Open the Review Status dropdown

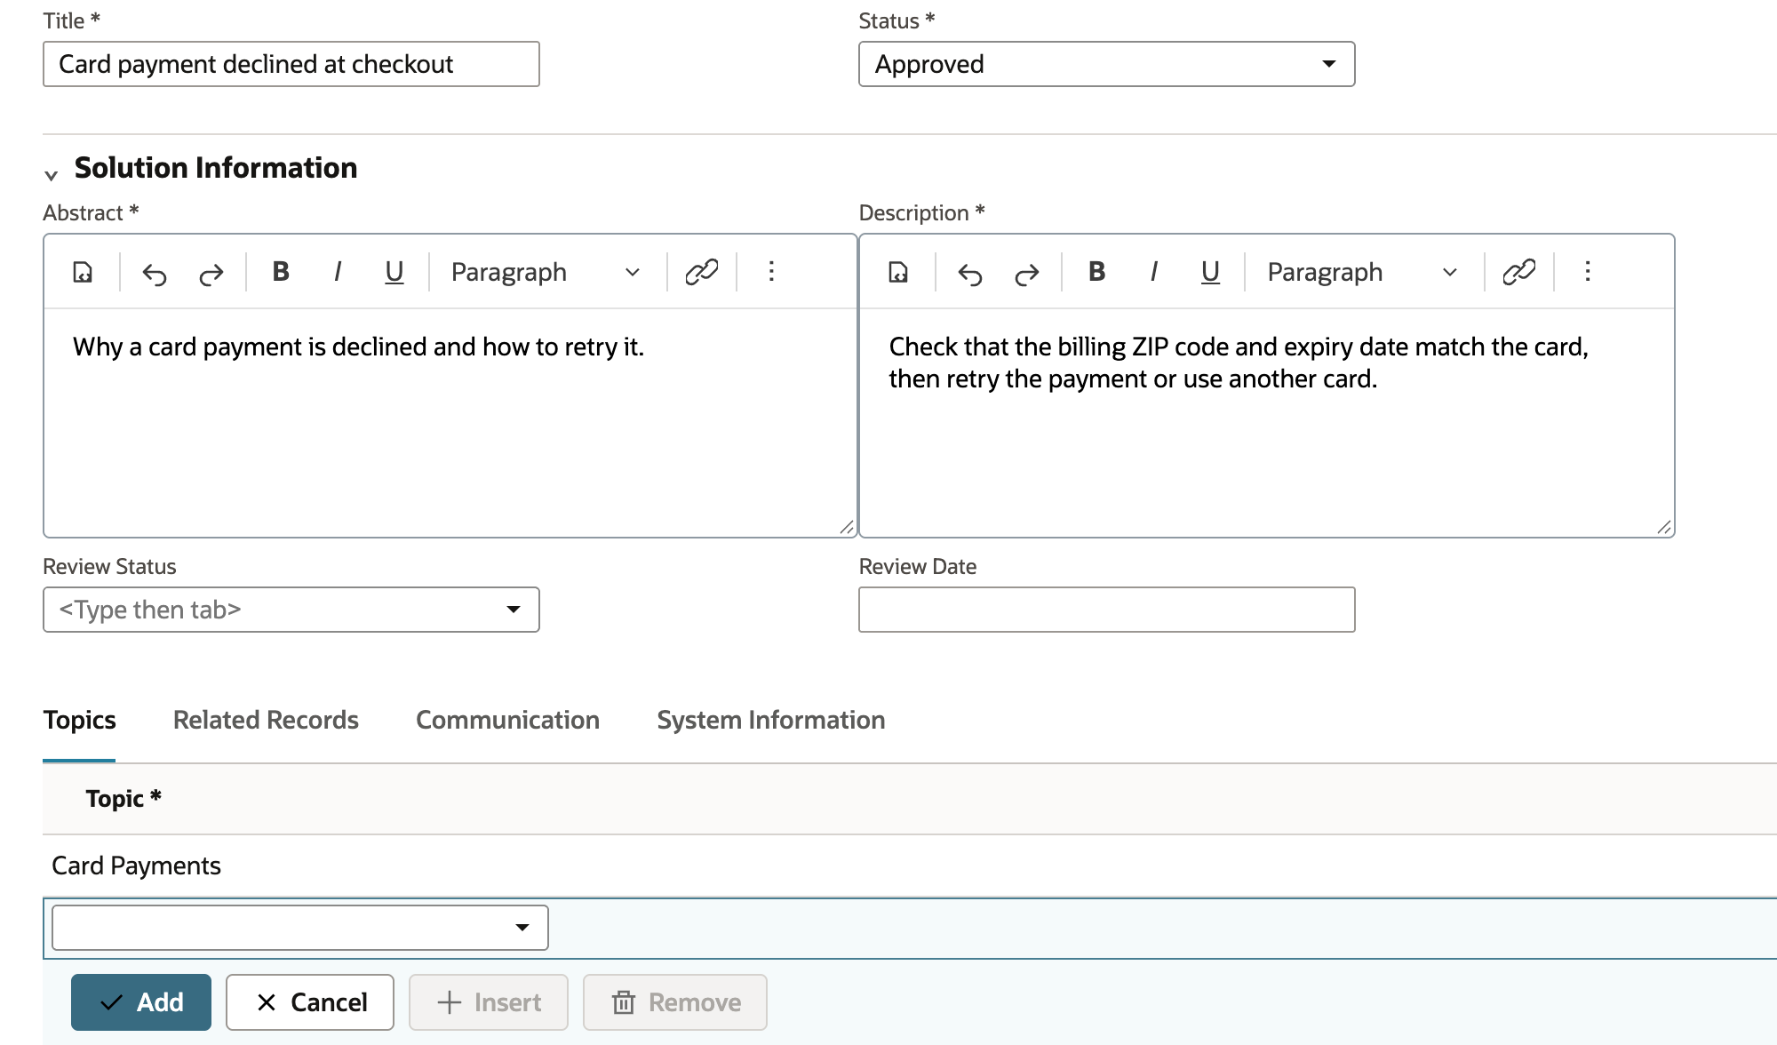pyautogui.click(x=291, y=610)
